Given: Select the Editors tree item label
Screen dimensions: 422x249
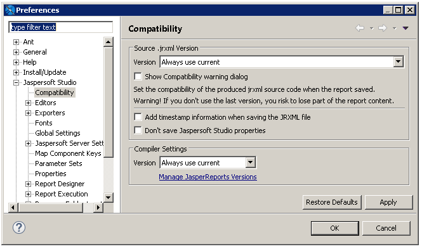Looking at the screenshot, I should pyautogui.click(x=46, y=103).
